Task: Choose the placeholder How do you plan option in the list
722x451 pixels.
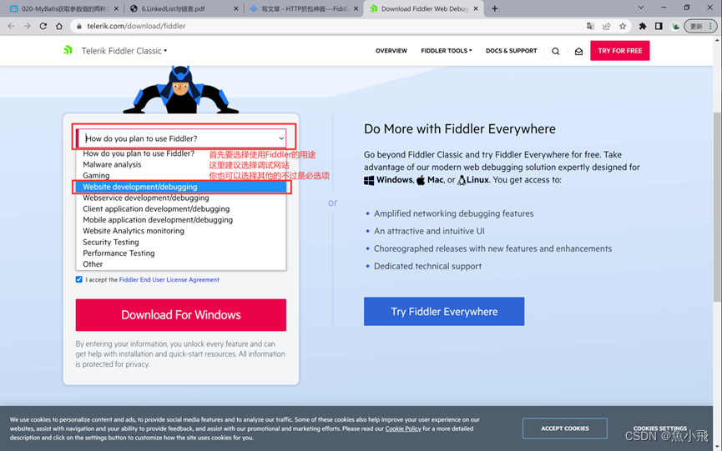Action: tap(181, 153)
